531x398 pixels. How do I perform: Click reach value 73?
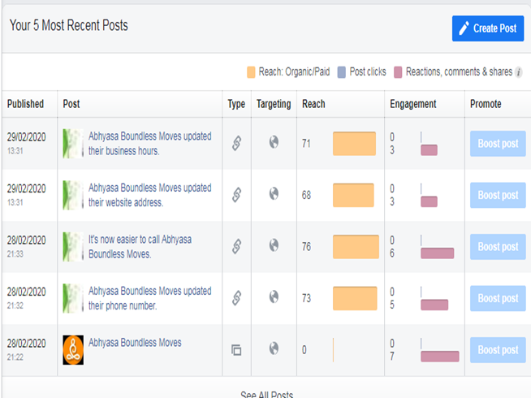tap(306, 298)
